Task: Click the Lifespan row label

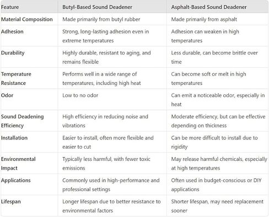Action: pos(11,202)
